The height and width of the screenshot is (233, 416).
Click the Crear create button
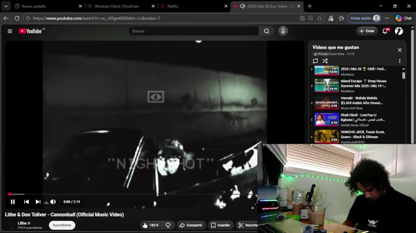367,31
